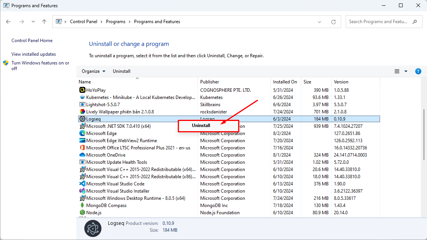Screen dimensions: 427x240
Task: Click the Microsoft Update Health Tools icon
Action: [x=82, y=162]
